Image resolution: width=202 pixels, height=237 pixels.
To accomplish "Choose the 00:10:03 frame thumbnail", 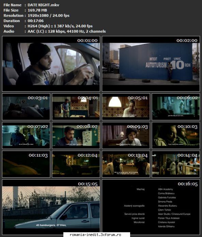I will [x=176, y=135].
